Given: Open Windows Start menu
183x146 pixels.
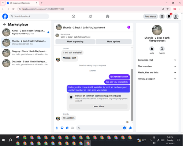Looking at the screenshot, I should [x=3, y=140].
